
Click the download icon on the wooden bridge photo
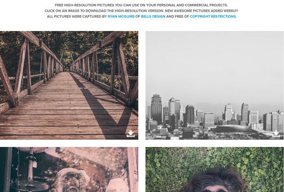pyautogui.click(x=131, y=134)
